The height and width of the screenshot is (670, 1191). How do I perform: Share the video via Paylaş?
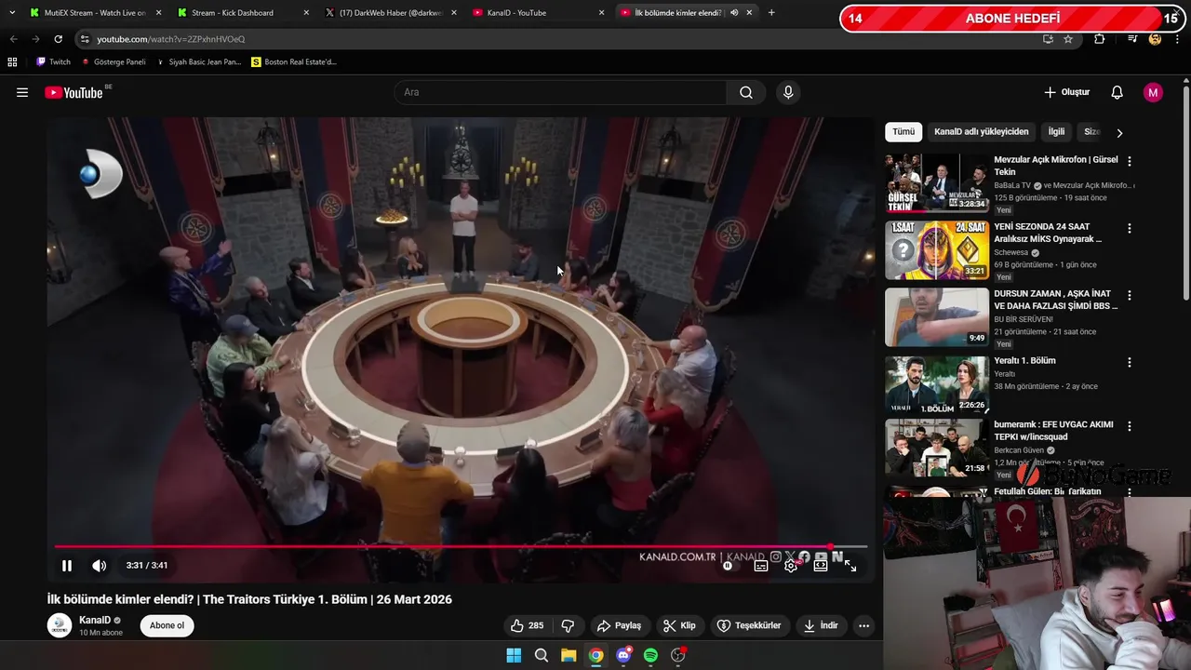620,625
